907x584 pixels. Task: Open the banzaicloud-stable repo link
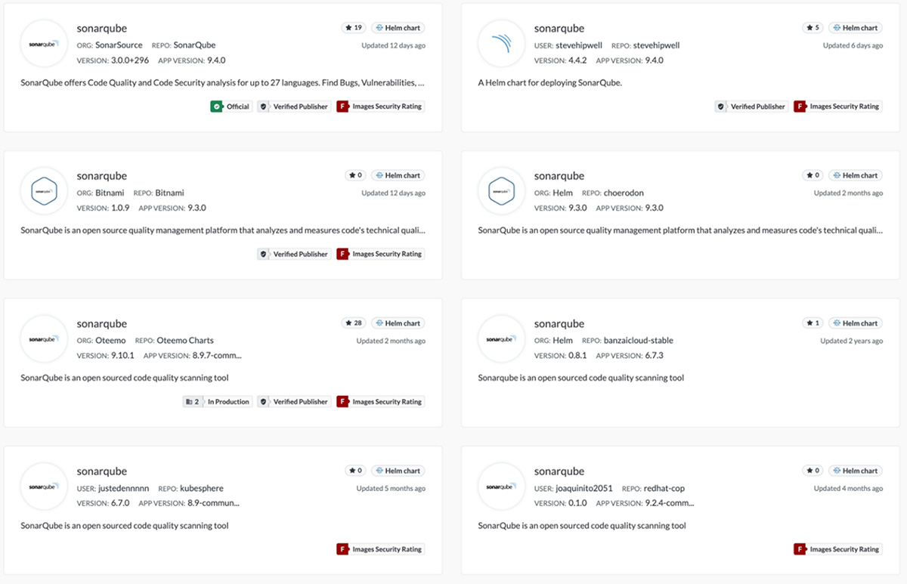[x=639, y=341]
